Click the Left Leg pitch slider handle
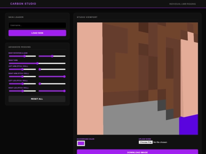This screenshot has height=154, width=206. tap(23, 84)
